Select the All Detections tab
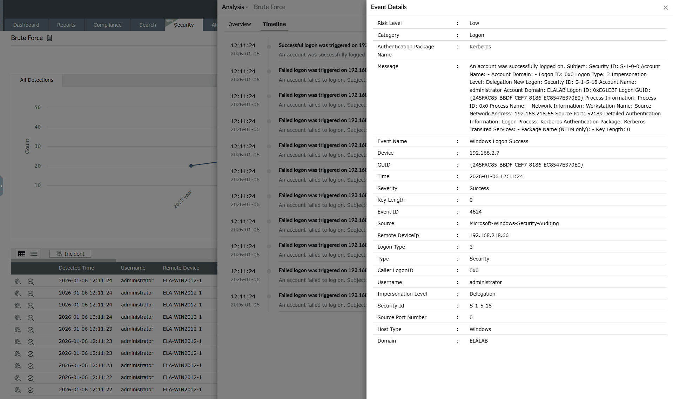 [36, 80]
